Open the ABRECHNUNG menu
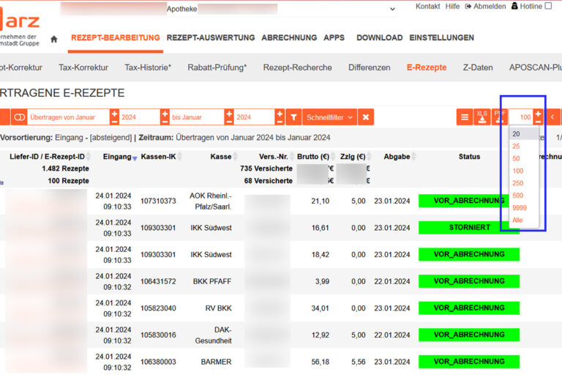The height and width of the screenshot is (375, 562). (289, 38)
